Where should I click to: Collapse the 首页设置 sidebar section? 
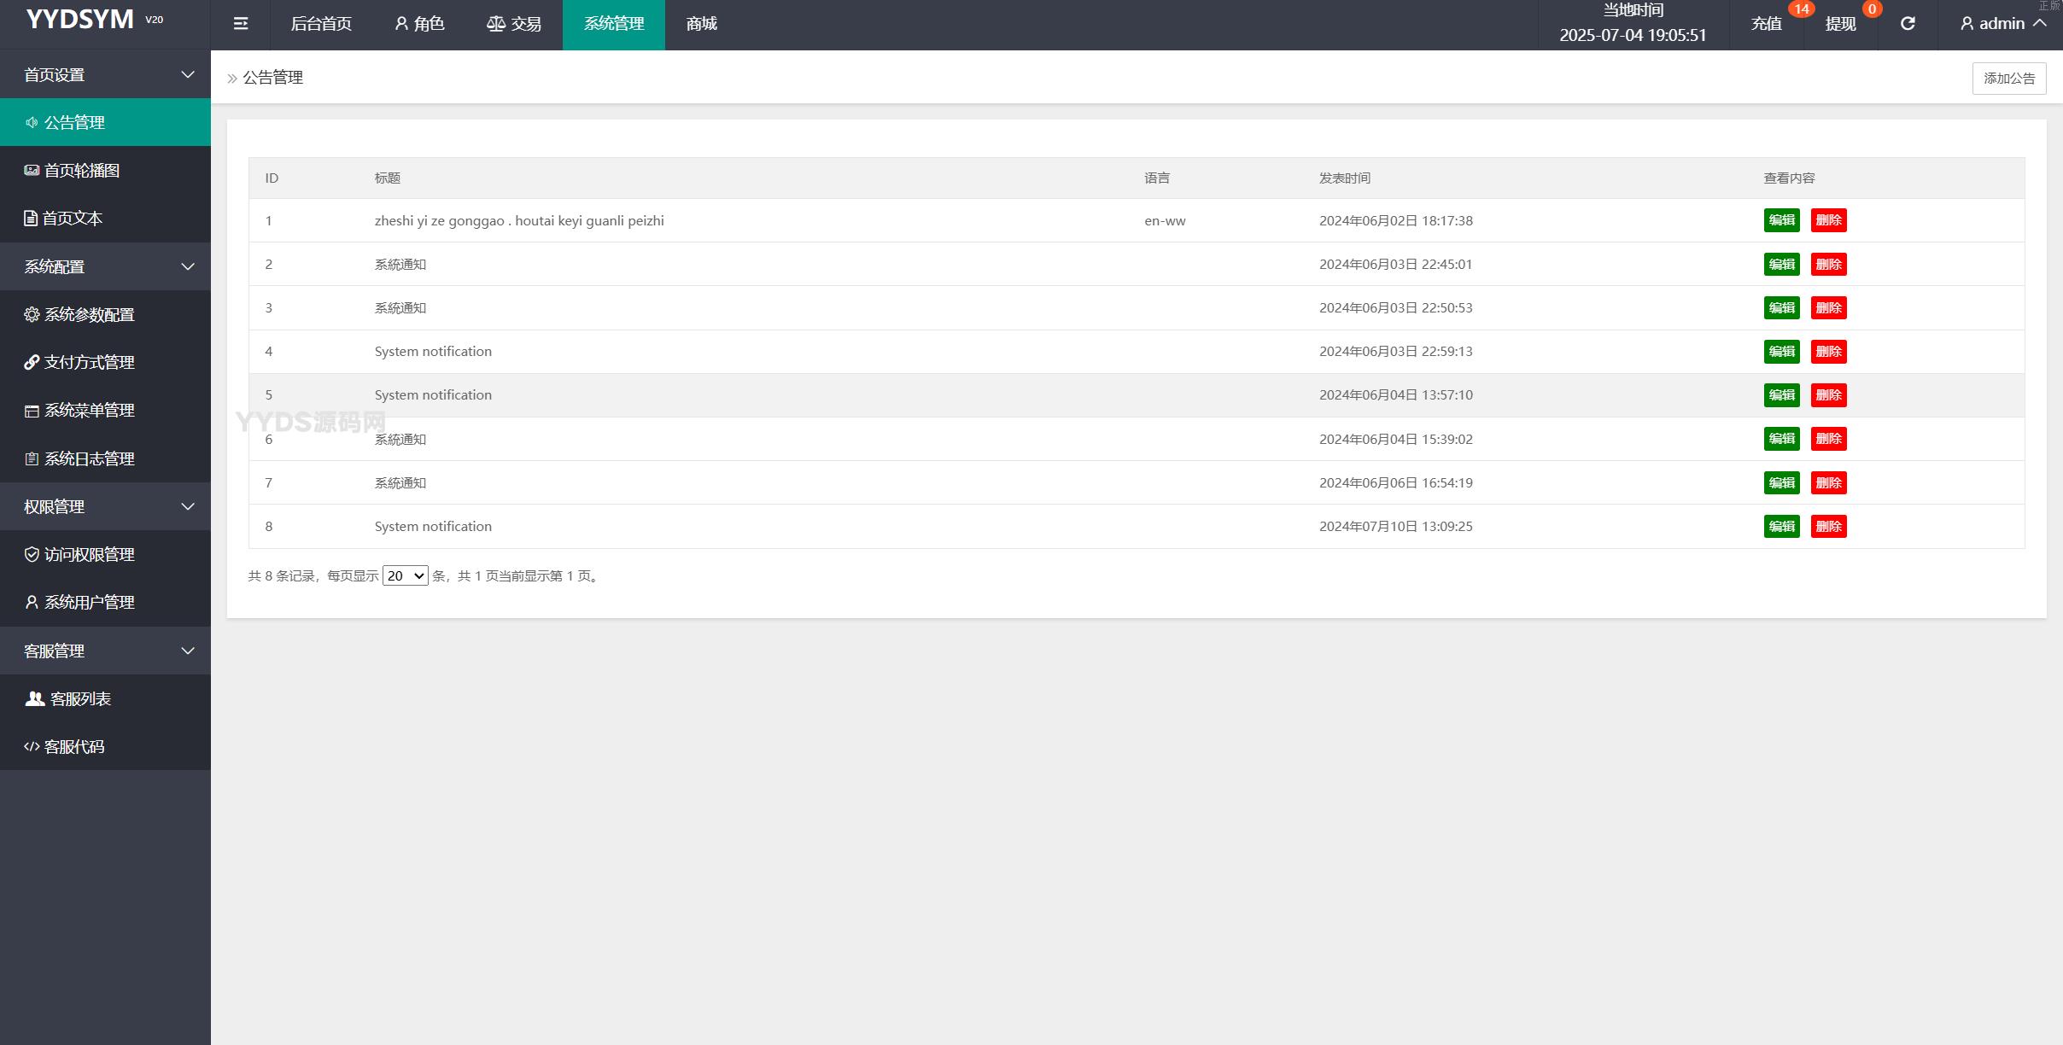pos(187,75)
